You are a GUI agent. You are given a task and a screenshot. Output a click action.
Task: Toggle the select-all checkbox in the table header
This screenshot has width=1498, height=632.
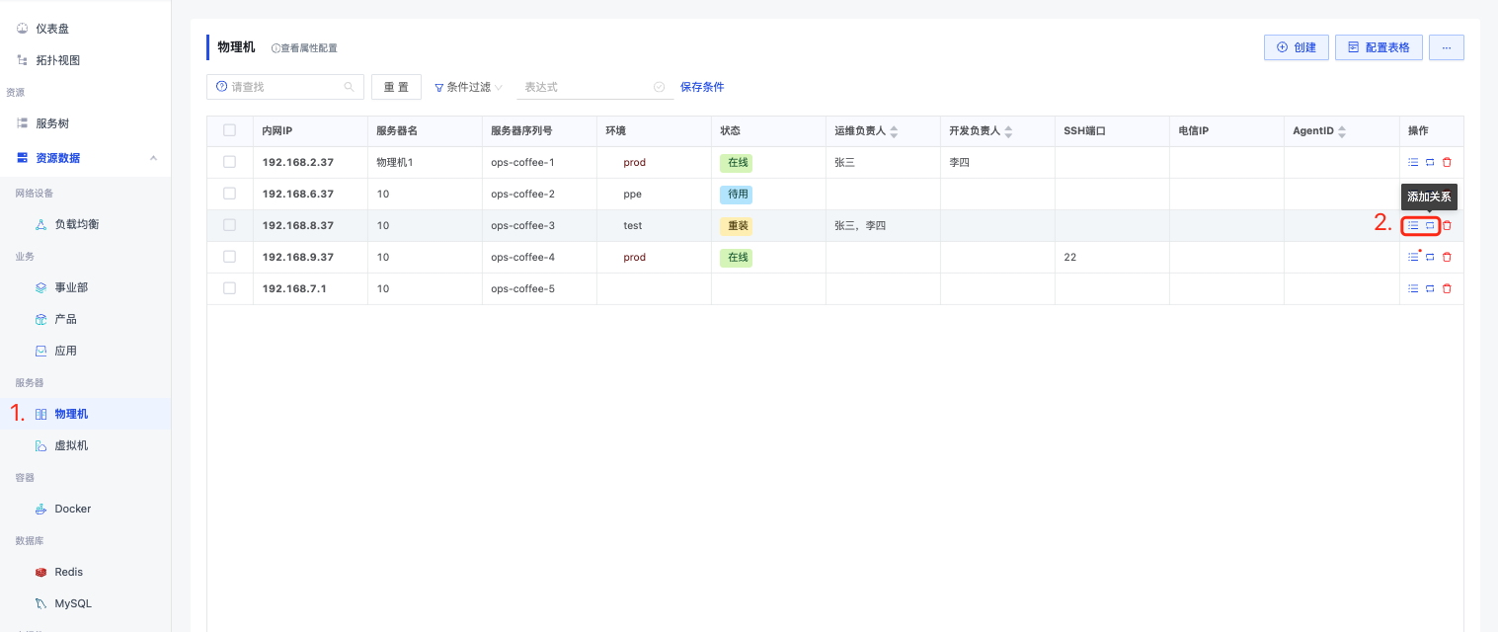pos(229,130)
